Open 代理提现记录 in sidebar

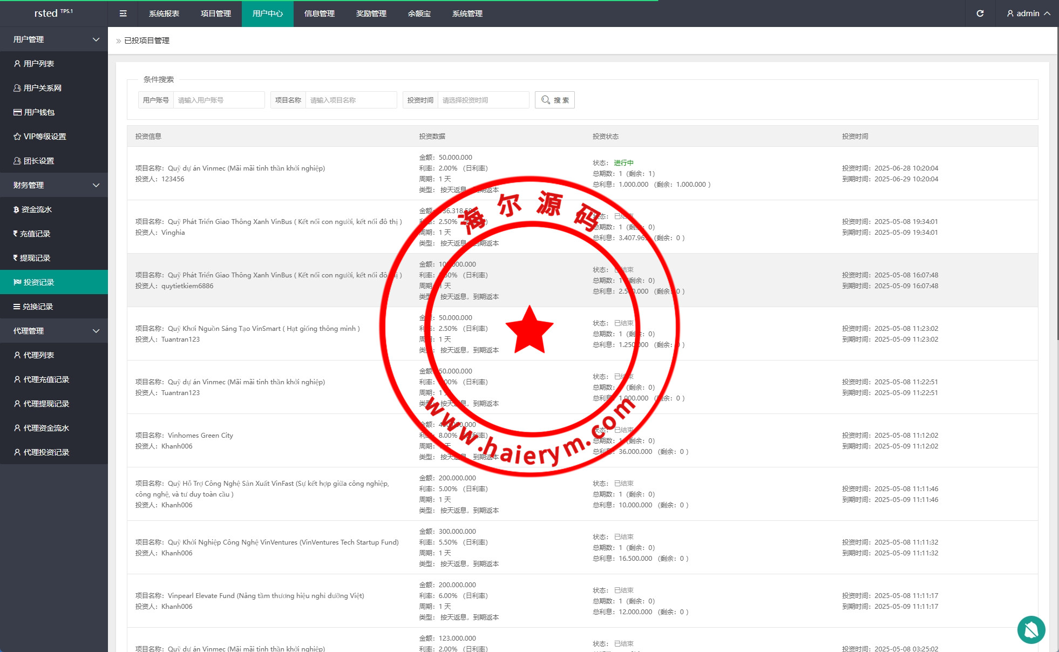pos(54,404)
